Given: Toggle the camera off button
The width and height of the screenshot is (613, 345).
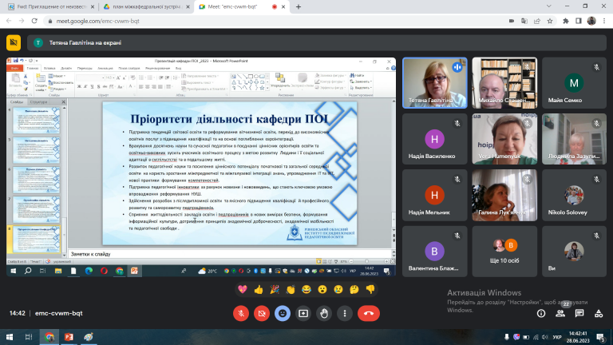Looking at the screenshot, I should click(x=262, y=313).
